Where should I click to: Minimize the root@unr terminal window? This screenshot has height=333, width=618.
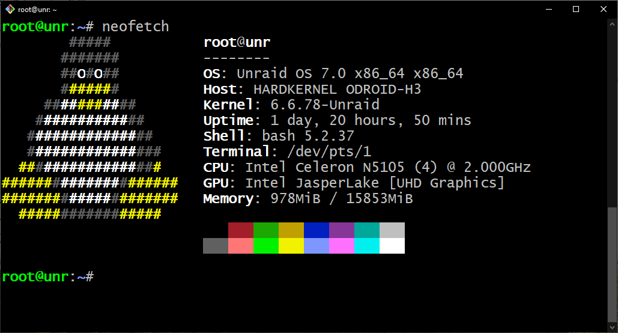click(x=548, y=9)
